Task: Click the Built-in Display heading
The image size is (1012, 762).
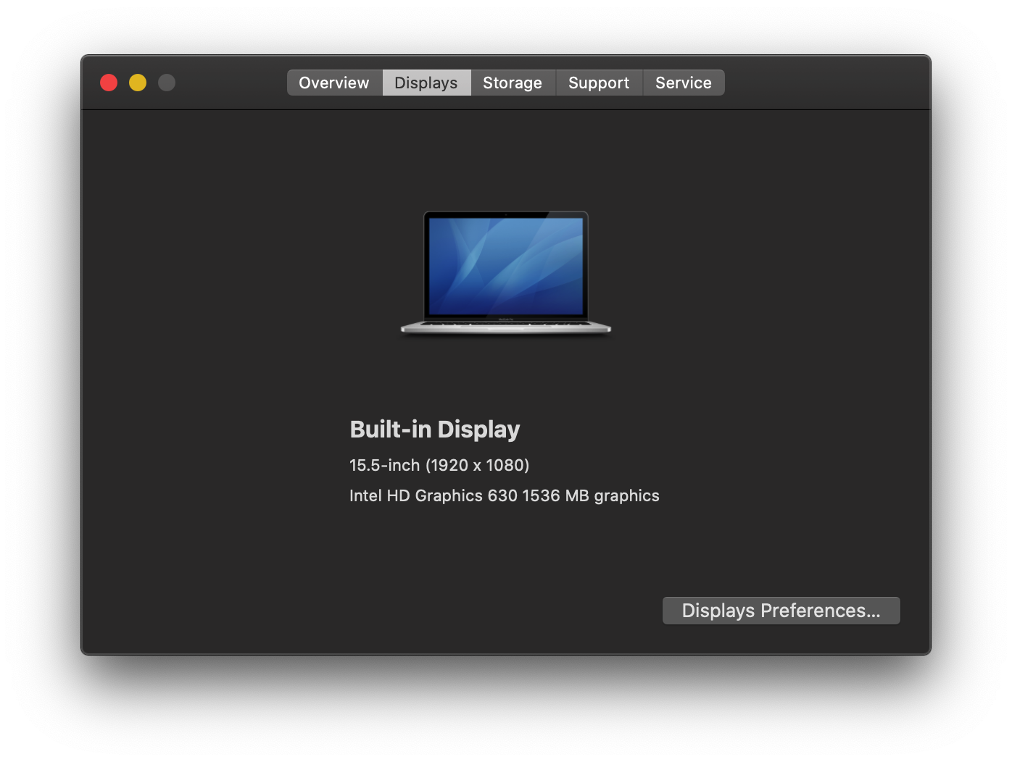Action: [x=435, y=429]
